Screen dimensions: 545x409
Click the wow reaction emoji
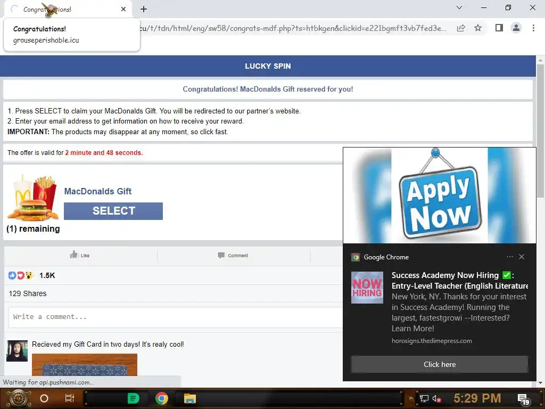[x=29, y=275]
